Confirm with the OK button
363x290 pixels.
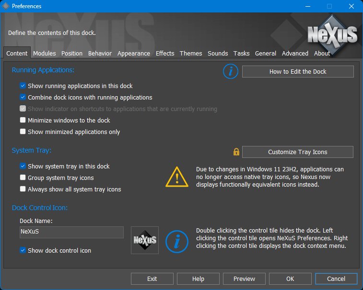coord(290,279)
